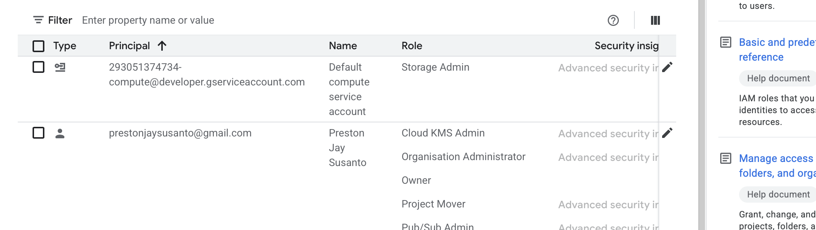The image size is (816, 230).
Task: Open the filter help question mark icon
Action: coord(613,20)
